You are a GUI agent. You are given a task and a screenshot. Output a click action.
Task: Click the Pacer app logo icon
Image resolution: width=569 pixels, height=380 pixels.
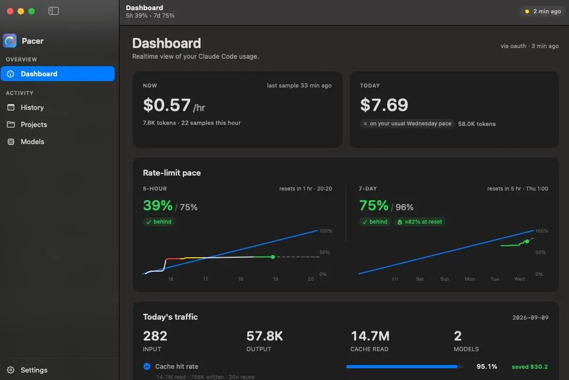click(10, 41)
